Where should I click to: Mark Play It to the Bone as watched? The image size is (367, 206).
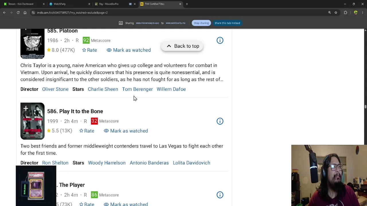(126, 131)
